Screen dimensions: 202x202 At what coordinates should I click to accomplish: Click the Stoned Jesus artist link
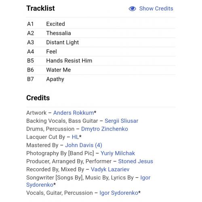[136, 161]
